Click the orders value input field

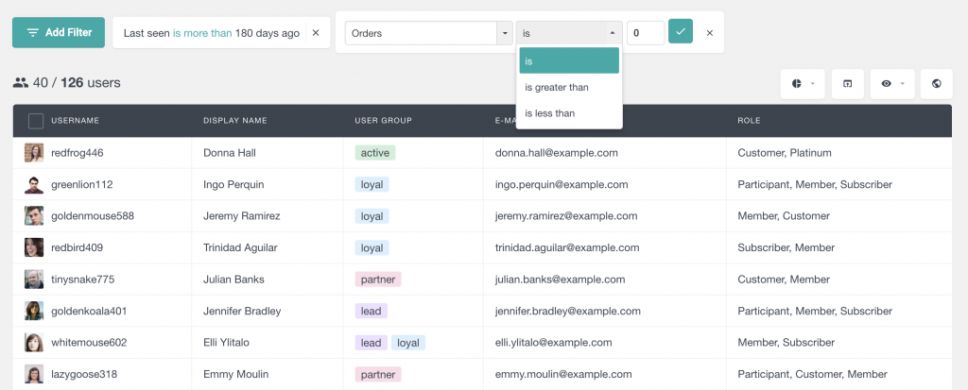pyautogui.click(x=645, y=33)
